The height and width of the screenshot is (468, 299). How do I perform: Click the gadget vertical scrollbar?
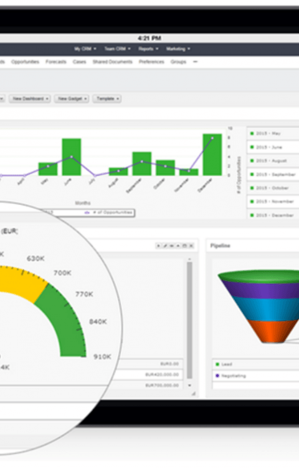pos(189,320)
